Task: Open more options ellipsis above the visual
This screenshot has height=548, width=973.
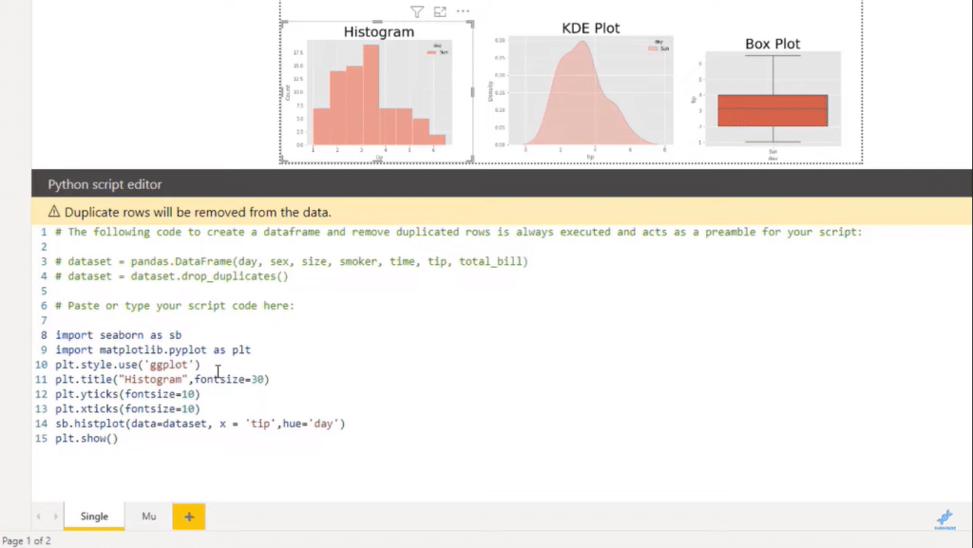Action: coord(463,11)
